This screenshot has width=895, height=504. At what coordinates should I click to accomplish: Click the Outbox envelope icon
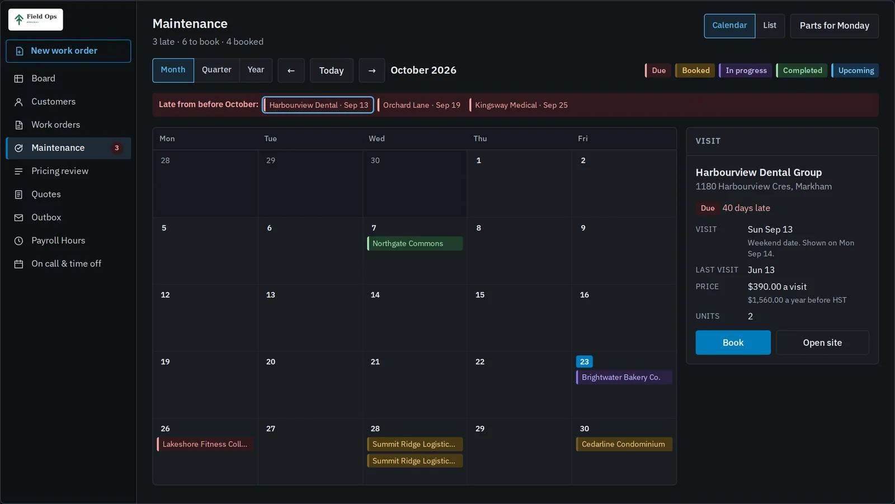coord(18,218)
